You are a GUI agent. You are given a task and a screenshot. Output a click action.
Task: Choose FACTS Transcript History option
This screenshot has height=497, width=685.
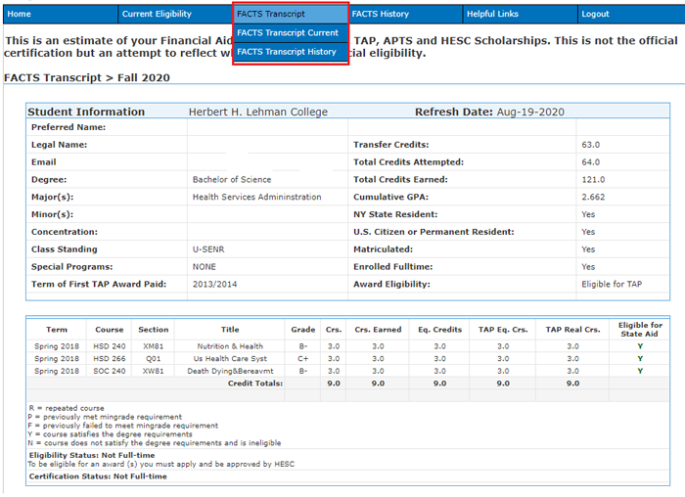click(x=287, y=52)
